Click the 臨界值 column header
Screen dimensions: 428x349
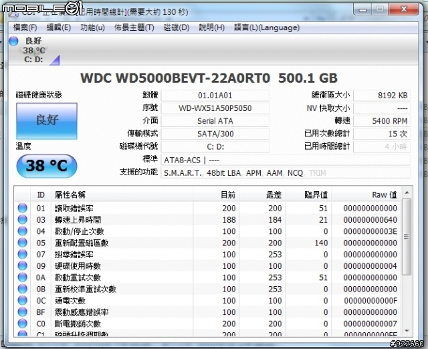coord(308,195)
